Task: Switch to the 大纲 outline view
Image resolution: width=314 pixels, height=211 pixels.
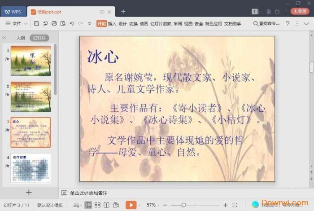Action: click(x=21, y=38)
